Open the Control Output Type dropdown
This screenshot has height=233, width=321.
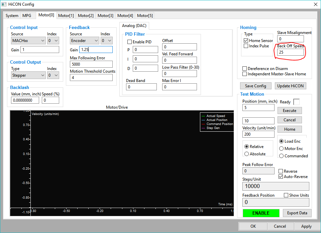tap(28, 75)
